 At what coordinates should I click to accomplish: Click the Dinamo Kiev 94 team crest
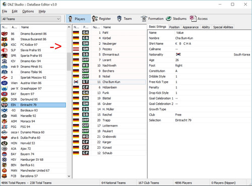(x=5, y=61)
